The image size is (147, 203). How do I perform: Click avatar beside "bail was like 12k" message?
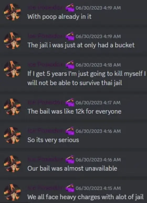(12, 107)
